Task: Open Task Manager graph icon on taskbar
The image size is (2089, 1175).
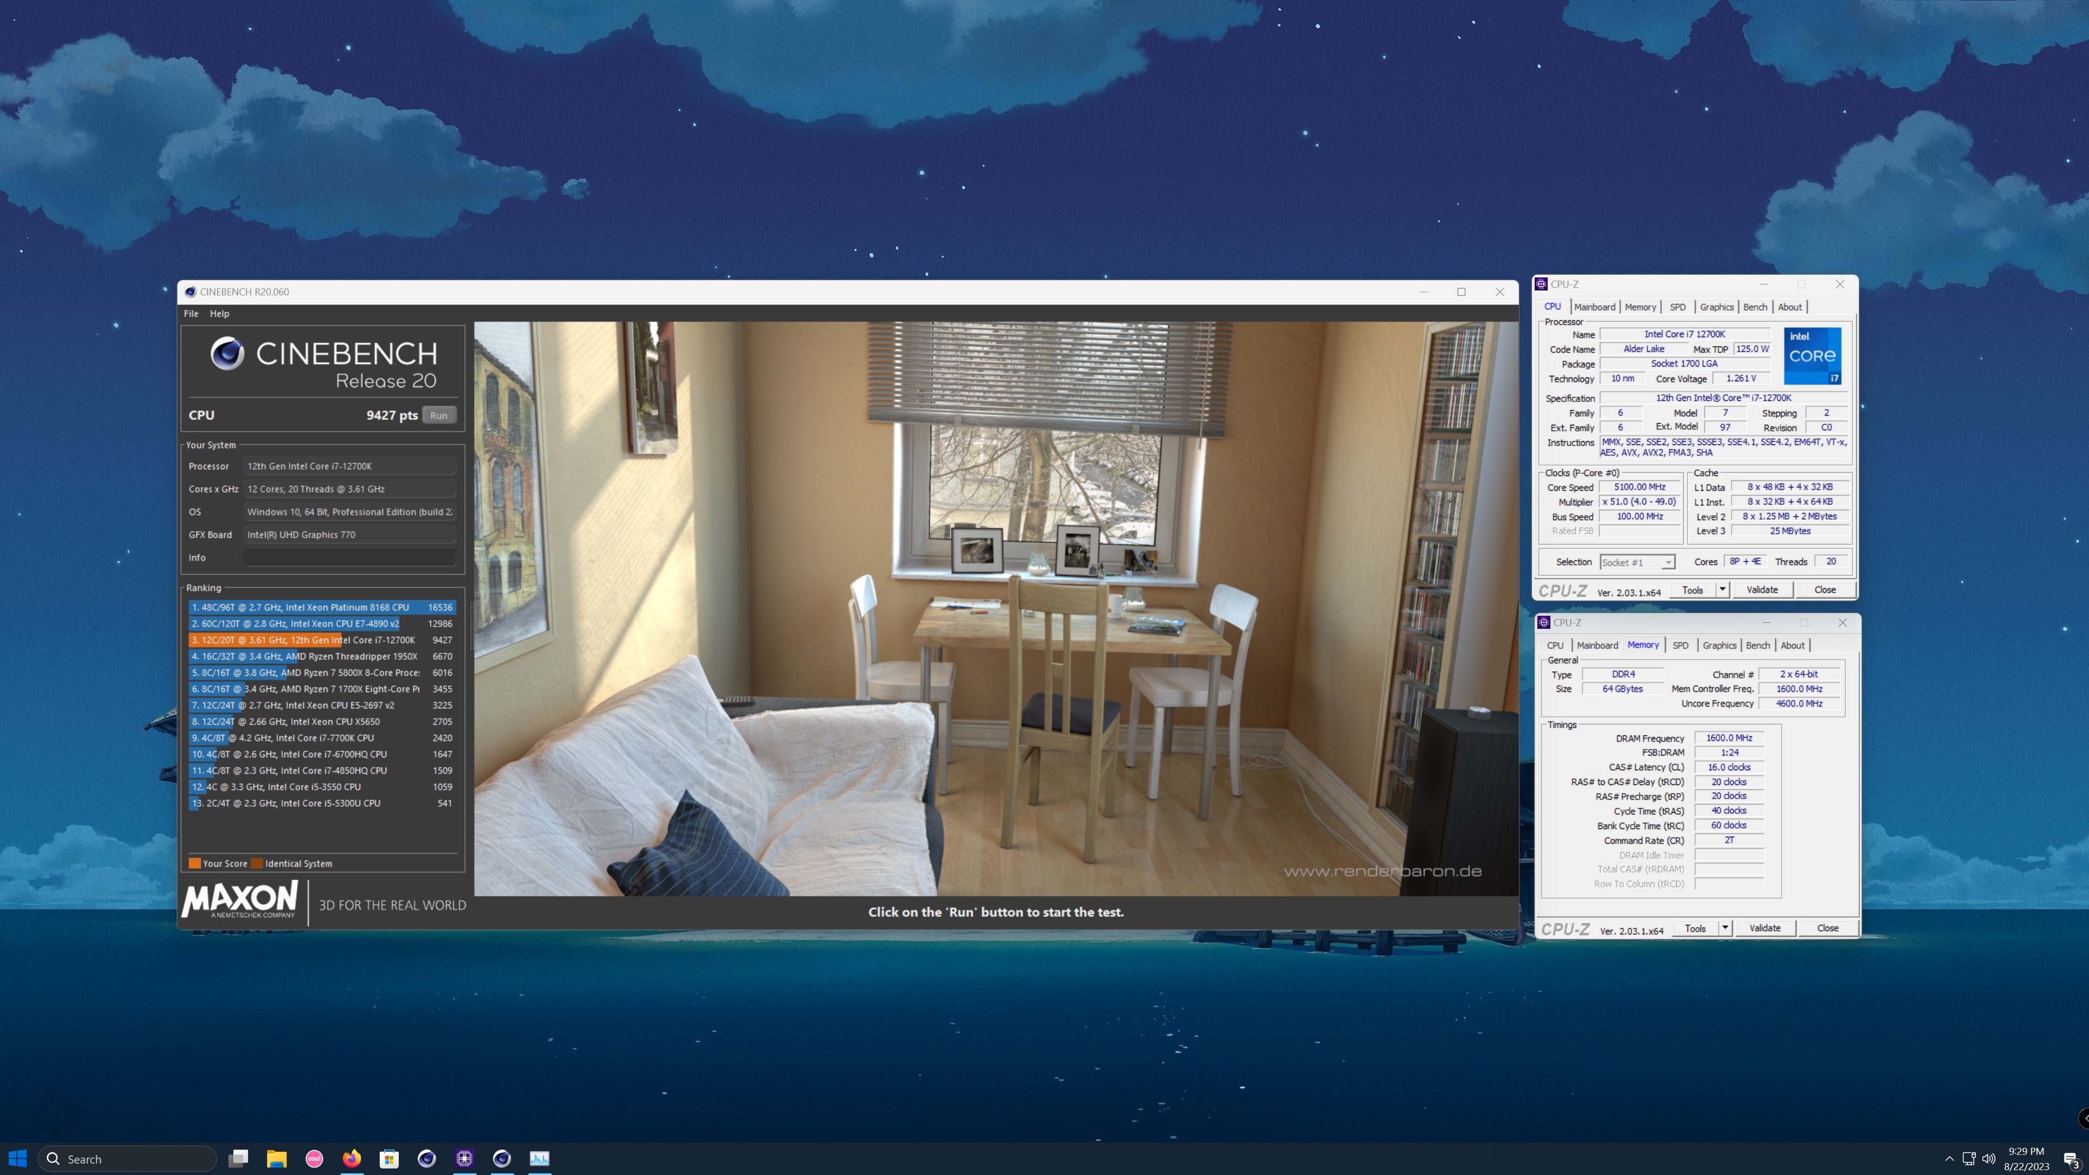Action: [539, 1158]
